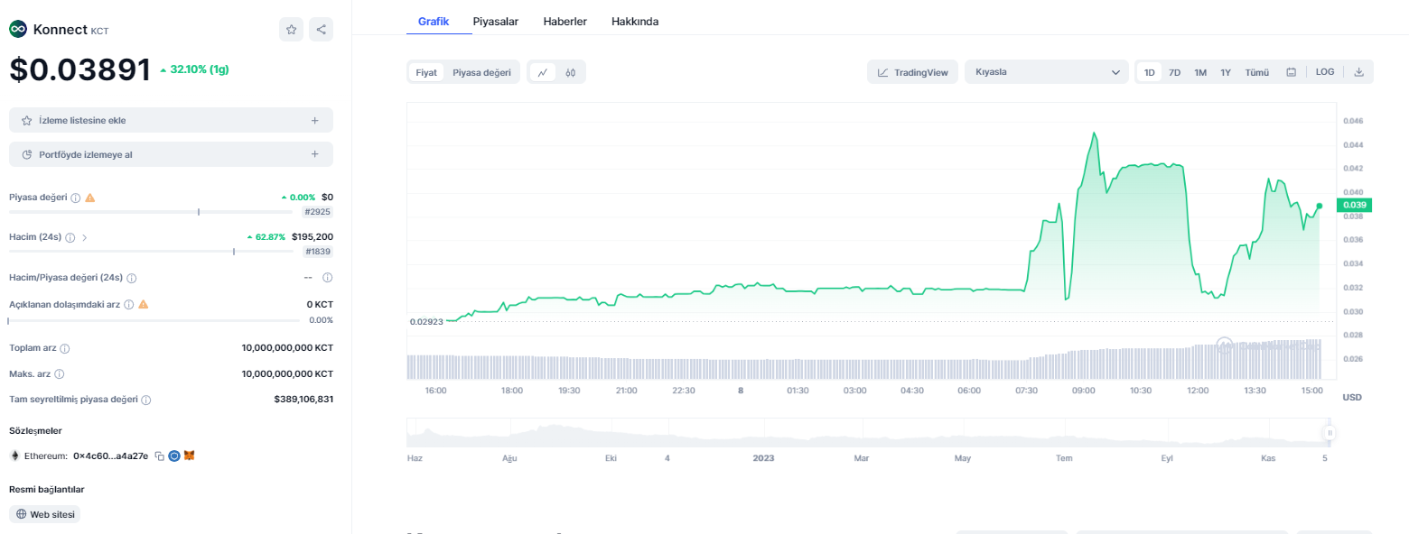Open the Kıyasla dropdown
The width and height of the screenshot is (1409, 534).
(1046, 72)
